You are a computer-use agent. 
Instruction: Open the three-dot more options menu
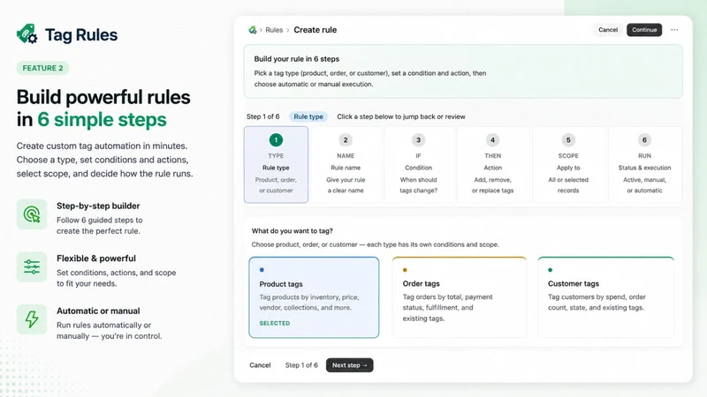[x=674, y=30]
